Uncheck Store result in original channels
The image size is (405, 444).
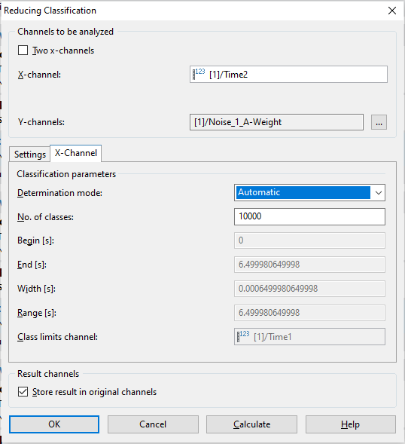23,392
